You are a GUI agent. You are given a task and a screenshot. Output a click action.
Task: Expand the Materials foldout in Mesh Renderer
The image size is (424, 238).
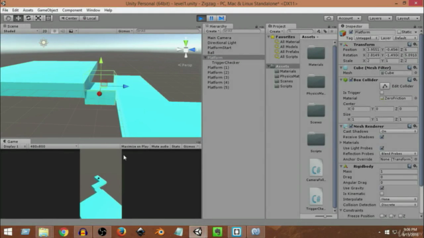point(341,143)
